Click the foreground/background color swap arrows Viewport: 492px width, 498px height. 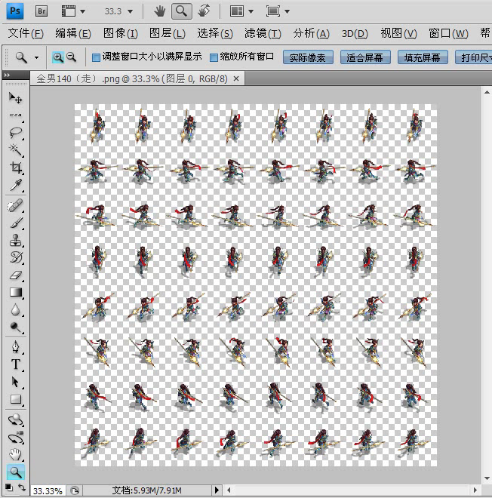click(x=22, y=487)
